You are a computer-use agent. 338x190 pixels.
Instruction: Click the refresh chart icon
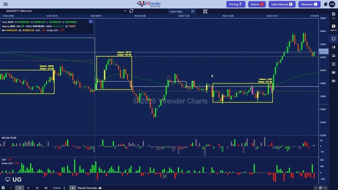coord(131,11)
